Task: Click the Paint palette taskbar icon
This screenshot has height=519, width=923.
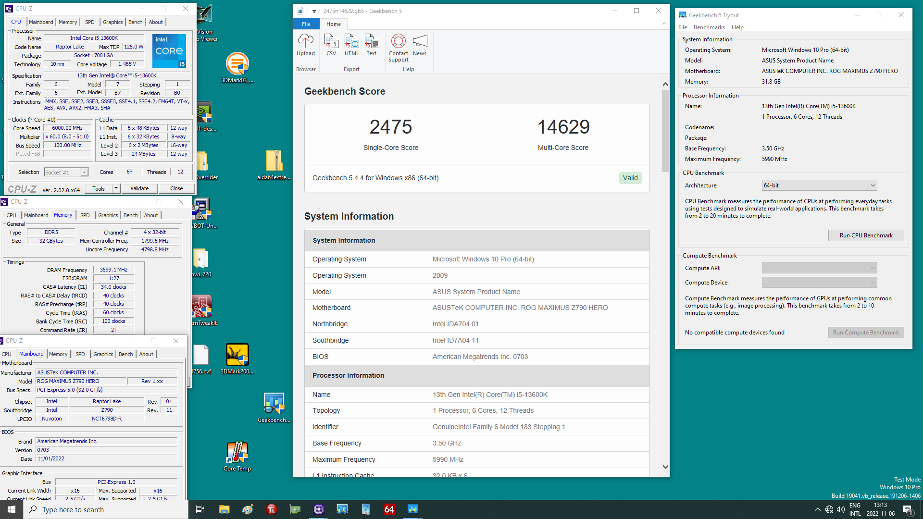Action: [x=248, y=509]
